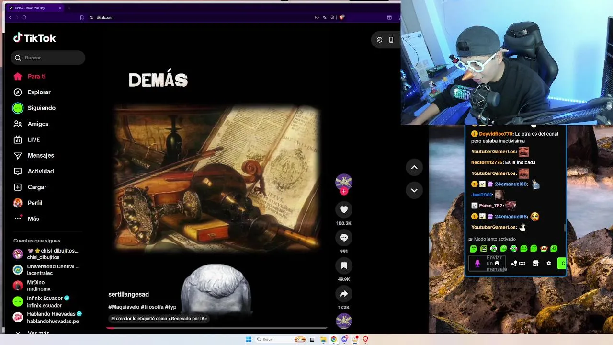The width and height of the screenshot is (613, 345).
Task: Click the Buscar search field in TikTok
Action: click(x=48, y=57)
